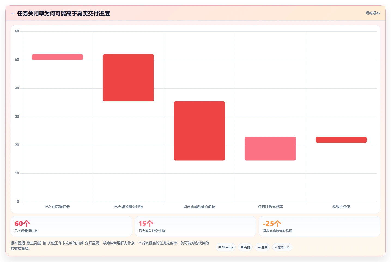Viewport: 391px width, 262px height.
Task: Click the y-axis value 30
Action: point(17,117)
